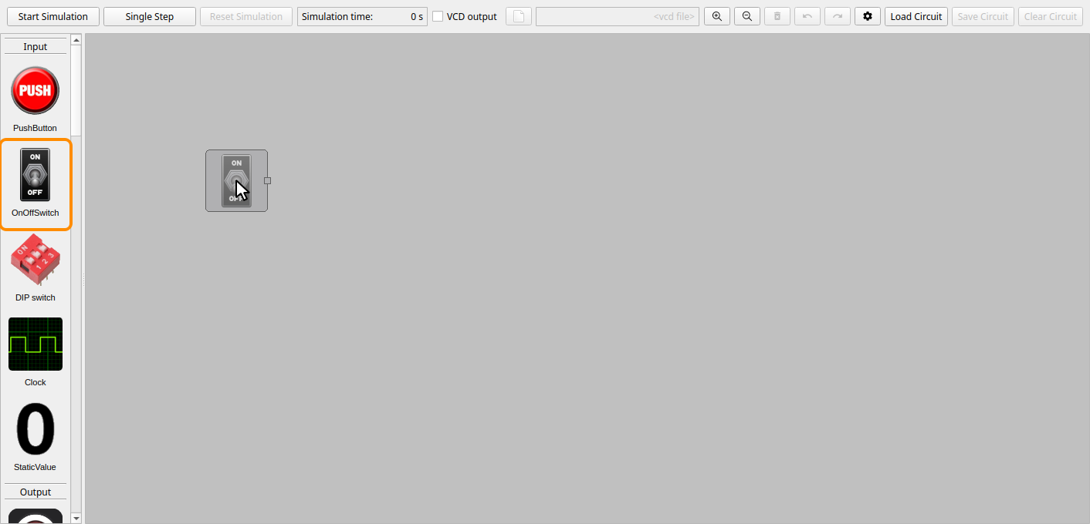Click Start Simulation
The width and height of the screenshot is (1090, 524).
pyautogui.click(x=53, y=16)
